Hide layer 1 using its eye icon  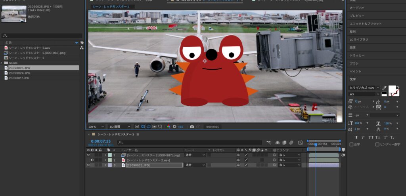pyautogui.click(x=88, y=155)
